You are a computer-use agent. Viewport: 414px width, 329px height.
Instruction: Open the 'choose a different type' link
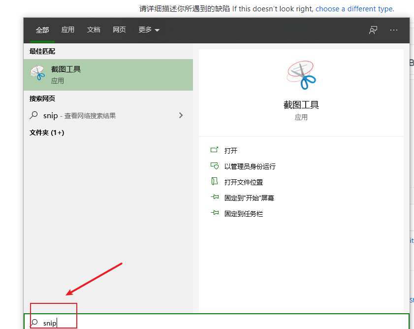click(x=354, y=8)
